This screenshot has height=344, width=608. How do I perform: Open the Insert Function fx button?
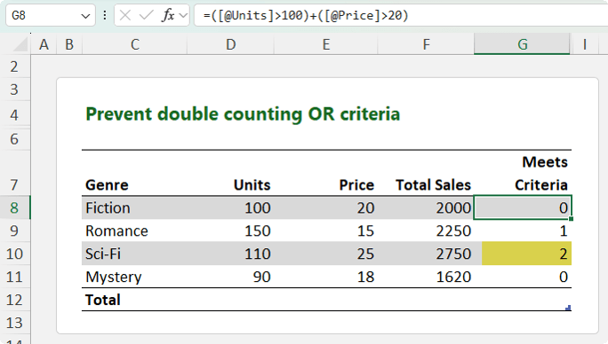pos(168,15)
